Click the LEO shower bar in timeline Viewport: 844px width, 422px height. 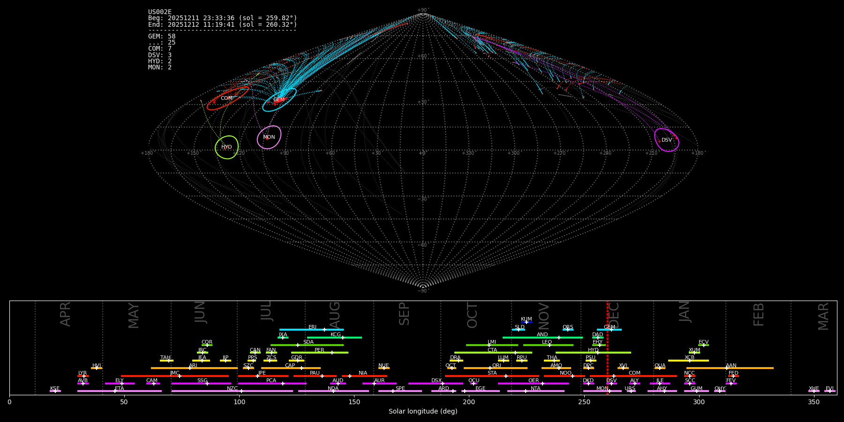tap(548, 345)
